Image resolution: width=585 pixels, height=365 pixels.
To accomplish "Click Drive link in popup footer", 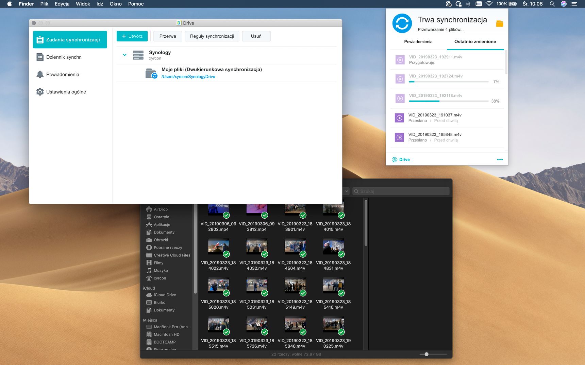I will [404, 160].
